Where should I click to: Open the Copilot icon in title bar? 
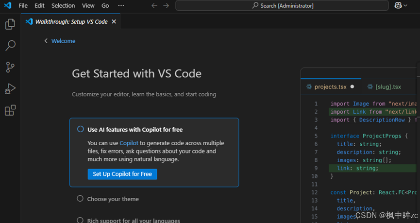coord(398,5)
